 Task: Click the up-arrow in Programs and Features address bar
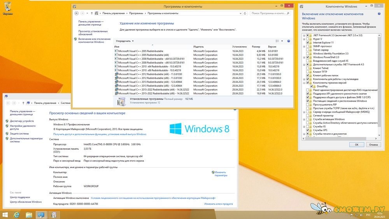pyautogui.click(x=92, y=13)
